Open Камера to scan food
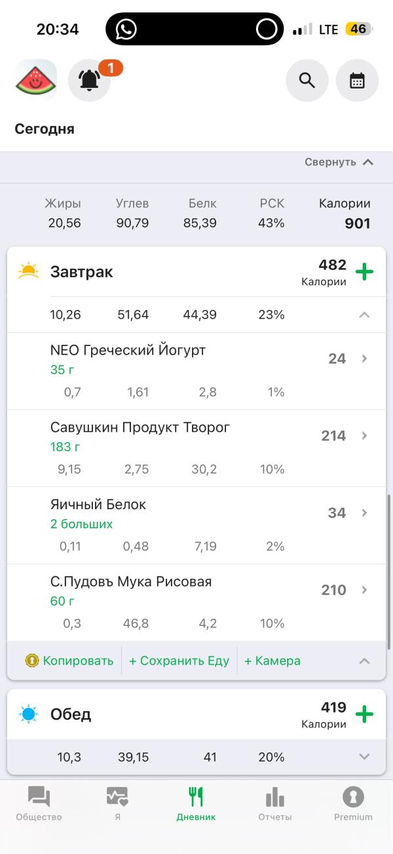 pyautogui.click(x=272, y=661)
